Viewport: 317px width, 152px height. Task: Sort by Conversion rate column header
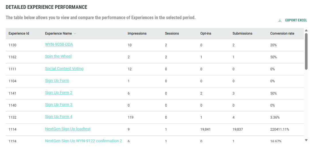[282, 33]
